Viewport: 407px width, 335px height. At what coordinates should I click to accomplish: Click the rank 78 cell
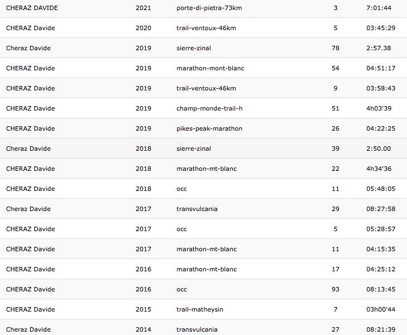tap(336, 48)
